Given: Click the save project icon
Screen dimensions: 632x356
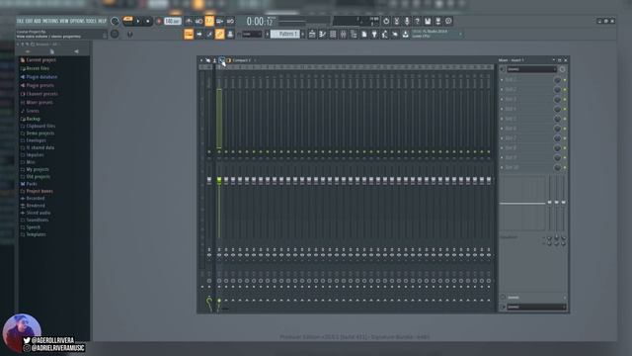Looking at the screenshot, I should (428, 21).
